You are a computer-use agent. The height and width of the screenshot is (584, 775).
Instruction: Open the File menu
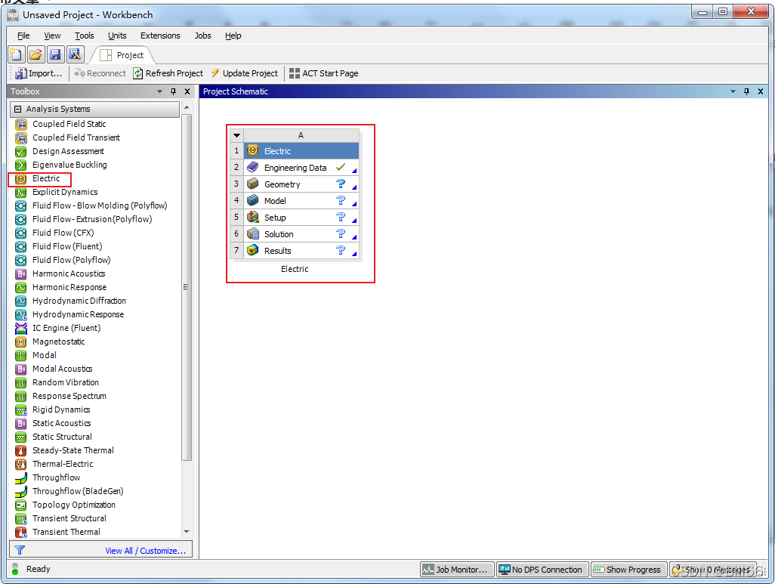tap(23, 36)
